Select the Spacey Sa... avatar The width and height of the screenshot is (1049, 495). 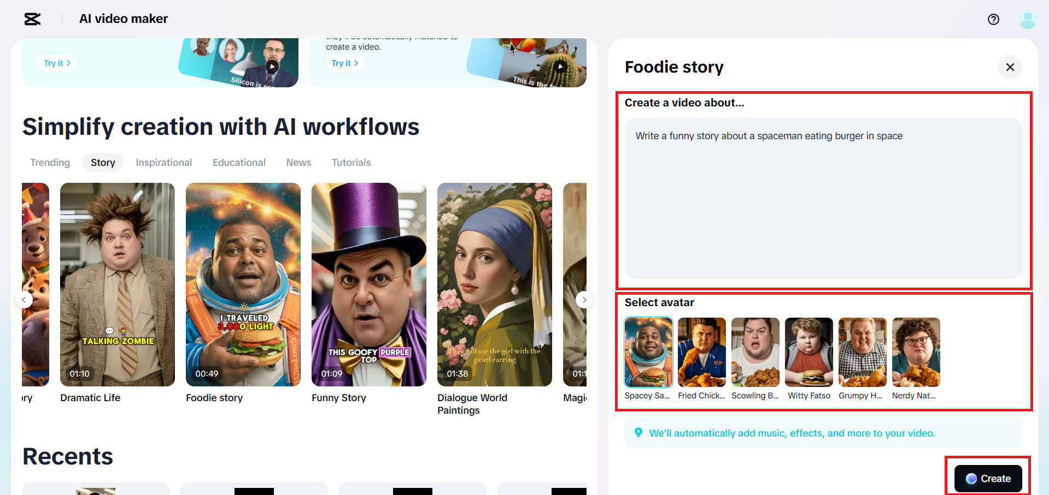pyautogui.click(x=648, y=353)
